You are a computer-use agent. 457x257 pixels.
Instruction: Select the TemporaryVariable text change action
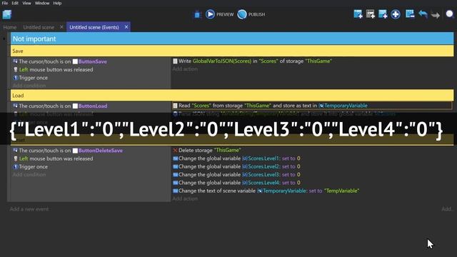click(x=266, y=191)
